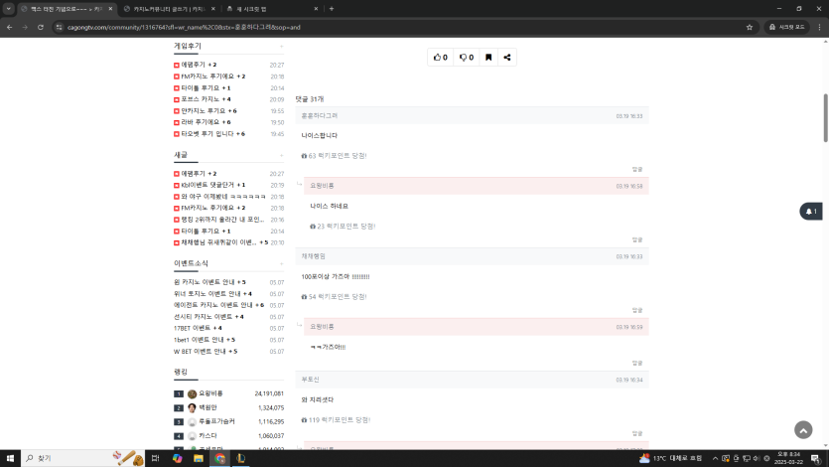
Task: Open the 'FM카지노 후기에요' post under 게임후기
Action: (x=213, y=77)
